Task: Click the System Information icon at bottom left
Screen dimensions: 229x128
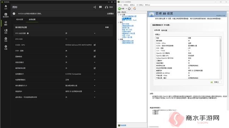Action: click(119, 125)
